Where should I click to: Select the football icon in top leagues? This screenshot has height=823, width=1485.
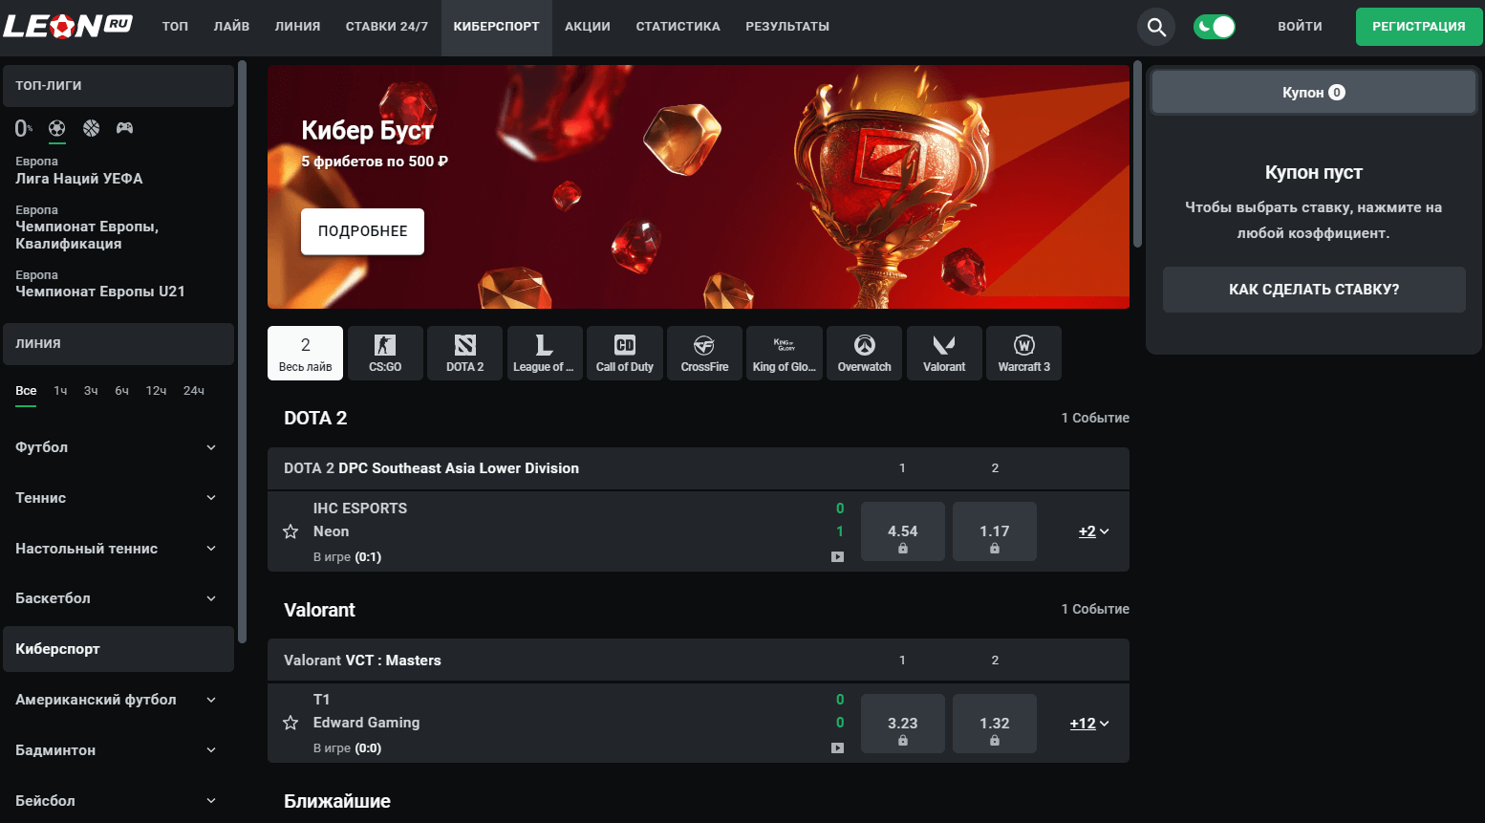tap(56, 128)
